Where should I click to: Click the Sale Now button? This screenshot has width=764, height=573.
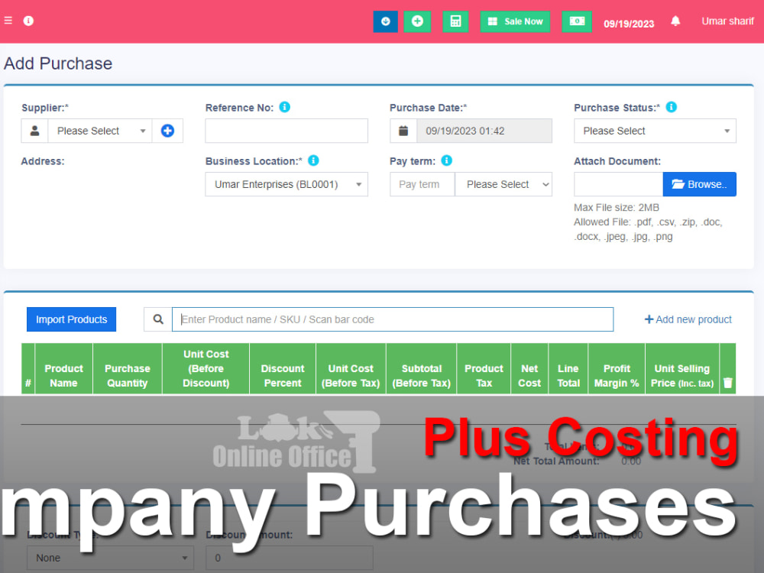[x=515, y=21]
